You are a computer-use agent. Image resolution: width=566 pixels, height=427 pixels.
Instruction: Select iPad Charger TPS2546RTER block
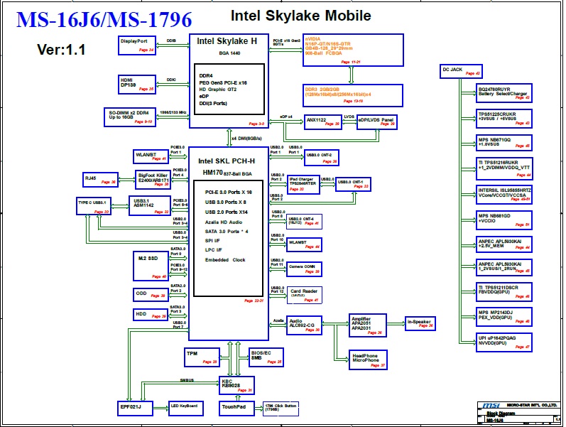click(303, 184)
